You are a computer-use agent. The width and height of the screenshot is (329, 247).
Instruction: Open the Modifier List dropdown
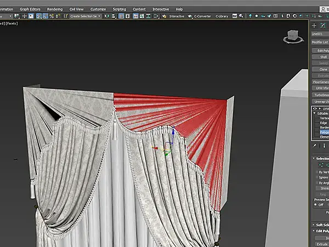tap(320, 42)
